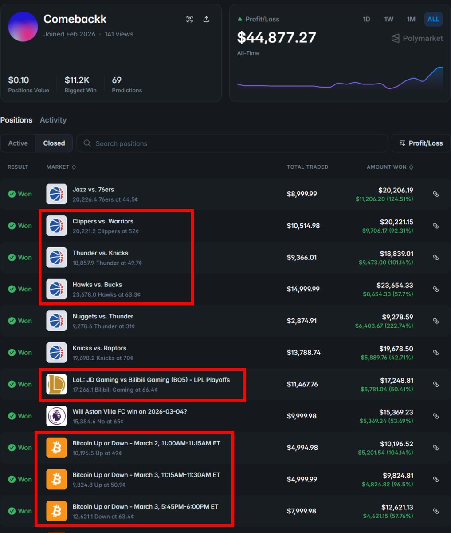This screenshot has width=451, height=533.
Task: Open Hawks vs. Bucks market
Action: point(97,285)
